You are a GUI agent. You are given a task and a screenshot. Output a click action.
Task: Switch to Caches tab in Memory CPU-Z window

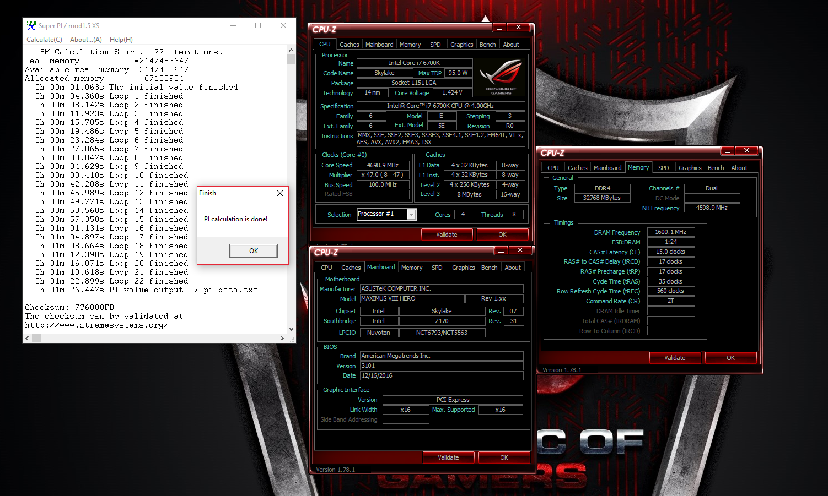577,168
